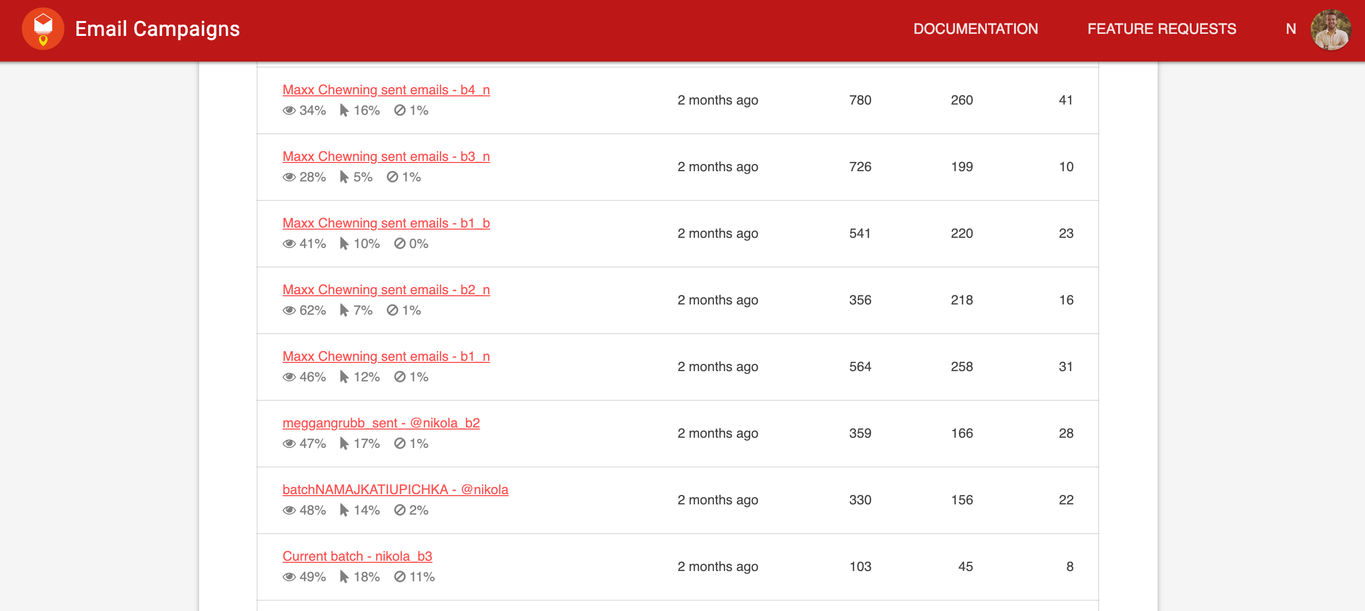Image resolution: width=1365 pixels, height=611 pixels.
Task: Click the bounce icon in b1_n row
Action: pyautogui.click(x=400, y=377)
